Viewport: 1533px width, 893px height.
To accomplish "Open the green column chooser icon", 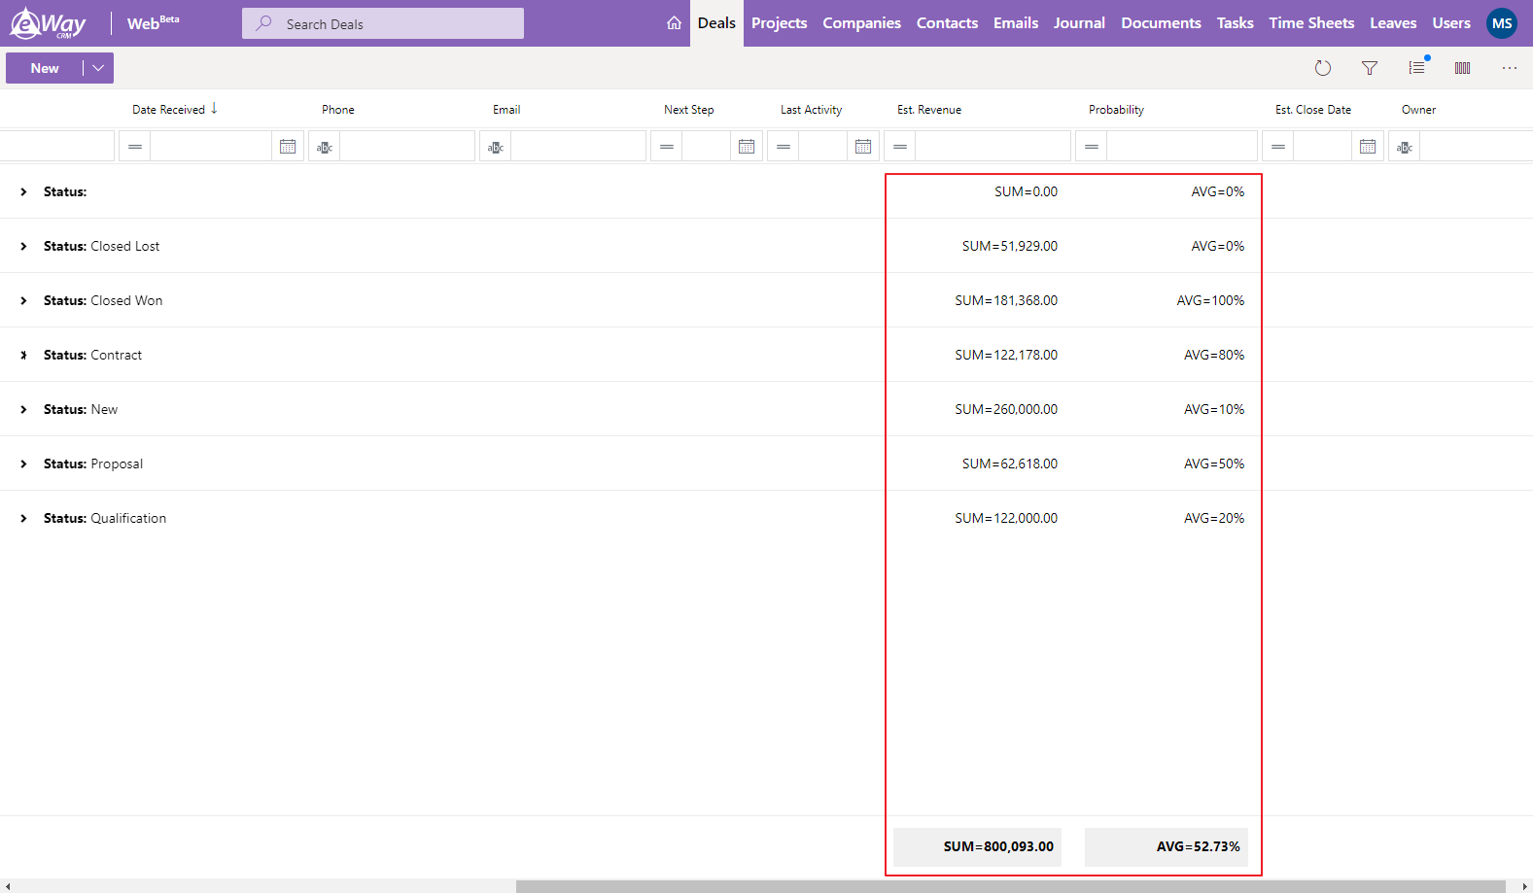I will point(1463,68).
